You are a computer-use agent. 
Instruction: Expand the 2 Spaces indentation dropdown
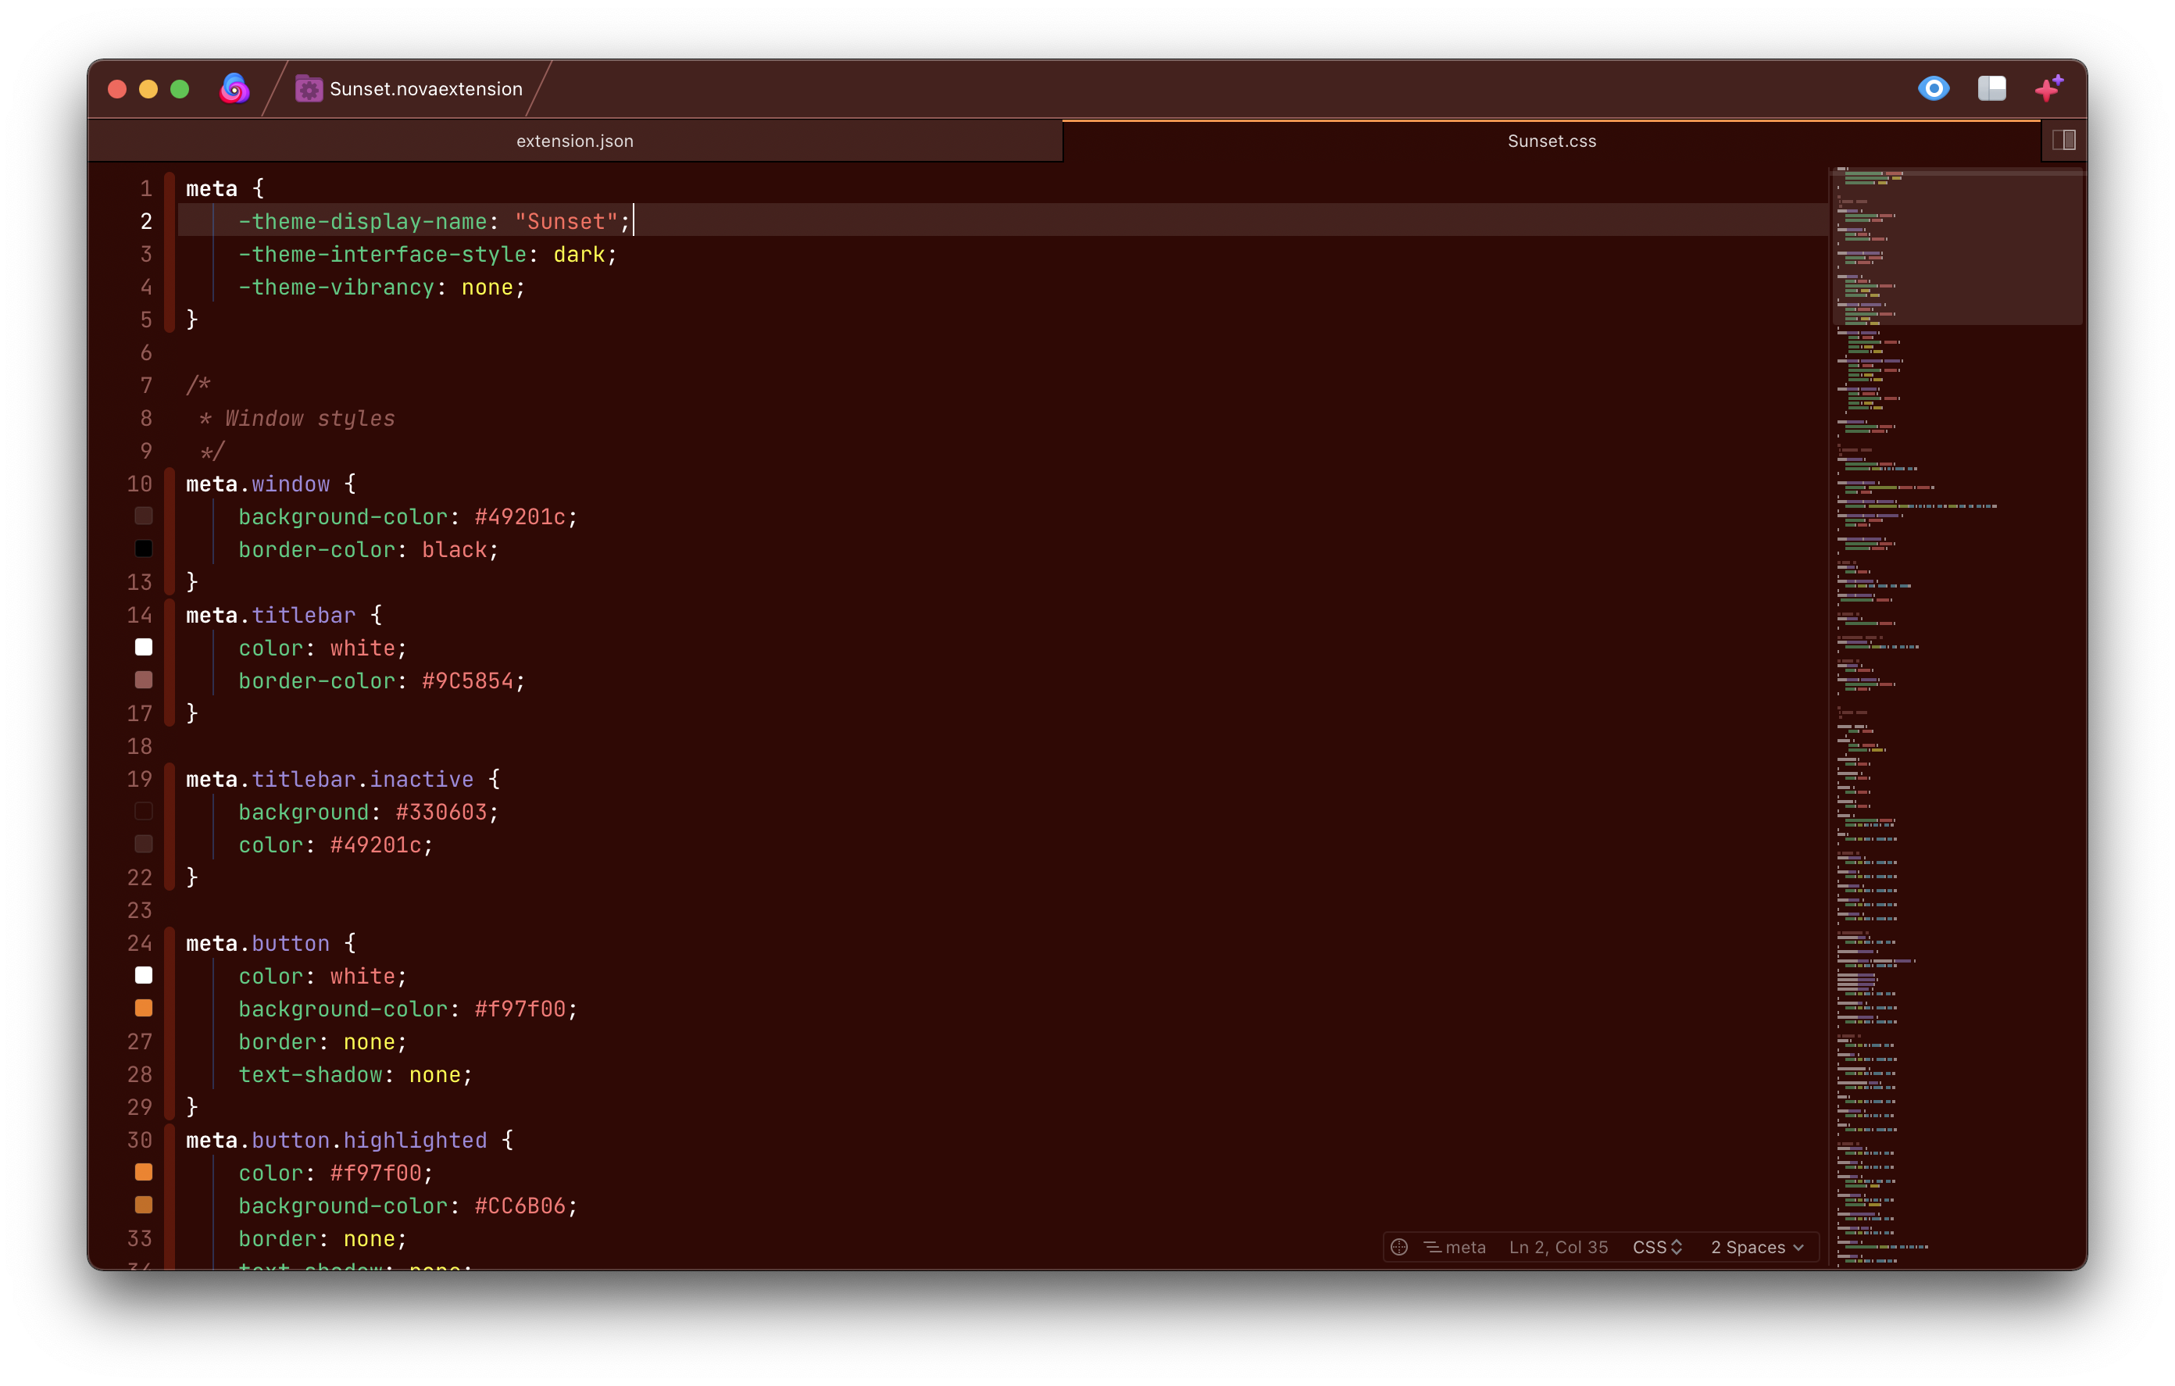1757,1247
